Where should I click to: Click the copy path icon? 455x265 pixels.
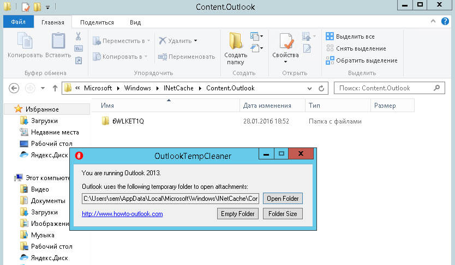79,48
